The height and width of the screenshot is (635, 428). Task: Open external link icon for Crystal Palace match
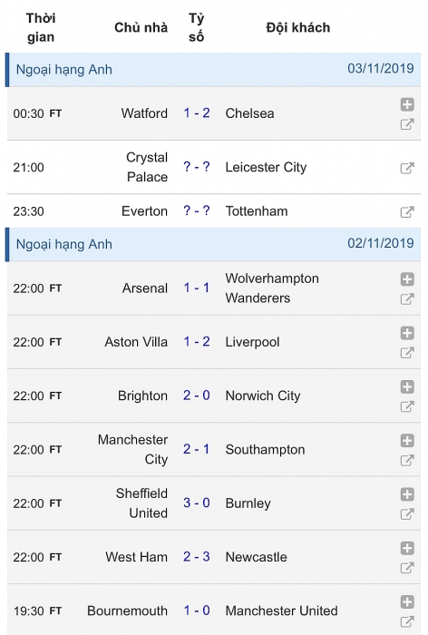(407, 168)
